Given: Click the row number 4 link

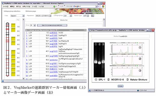Looking at the screenshot, I should [27, 41].
